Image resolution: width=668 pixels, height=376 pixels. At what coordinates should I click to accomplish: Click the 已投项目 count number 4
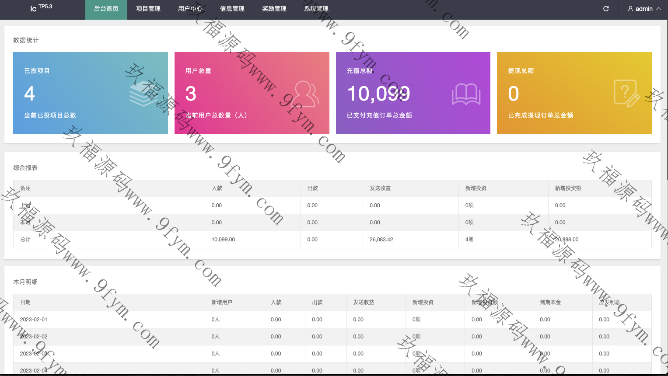point(30,94)
